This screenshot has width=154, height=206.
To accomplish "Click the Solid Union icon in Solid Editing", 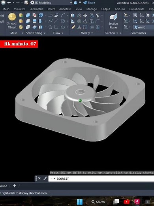I will pos(28,15).
